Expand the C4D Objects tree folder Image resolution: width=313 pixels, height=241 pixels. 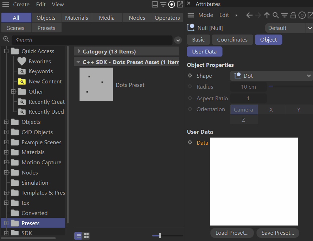[6, 132]
